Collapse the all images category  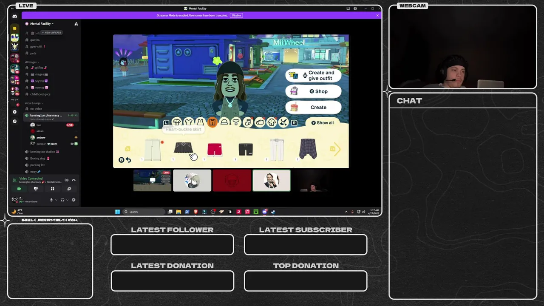coord(31,62)
